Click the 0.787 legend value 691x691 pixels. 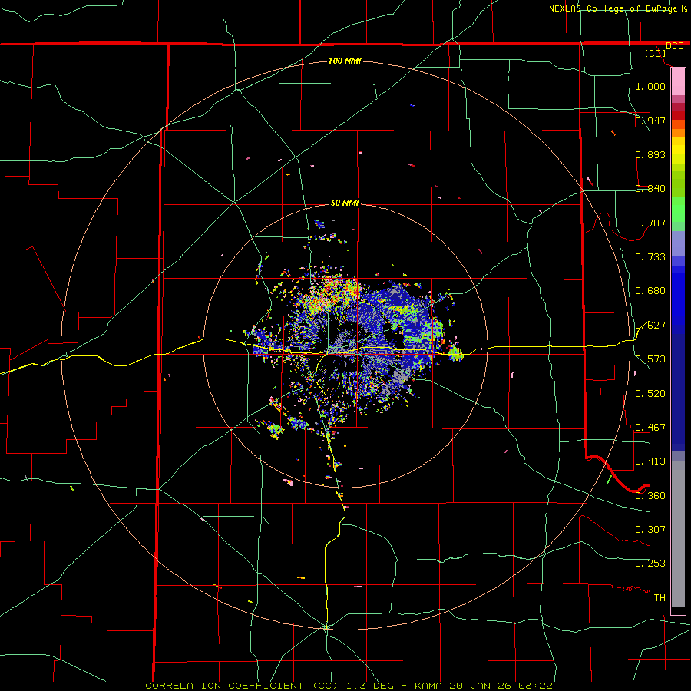click(650, 223)
